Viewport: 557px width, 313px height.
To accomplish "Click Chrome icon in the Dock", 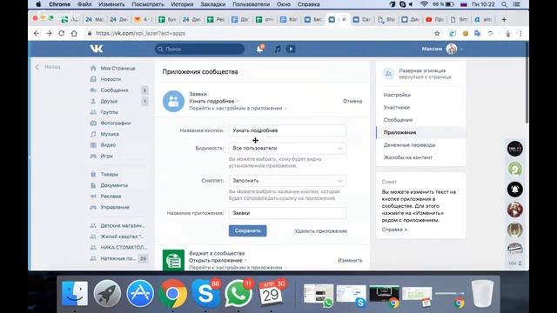I will [172, 294].
